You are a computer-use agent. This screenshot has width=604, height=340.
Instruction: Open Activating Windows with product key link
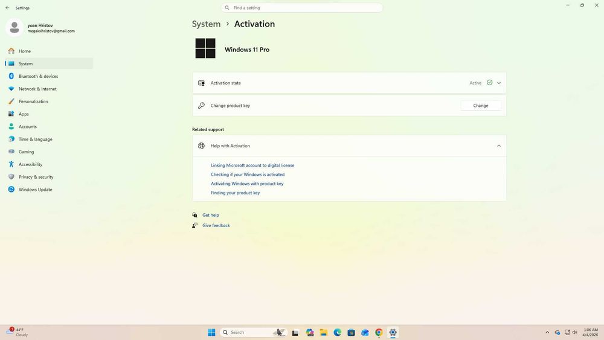click(x=247, y=184)
